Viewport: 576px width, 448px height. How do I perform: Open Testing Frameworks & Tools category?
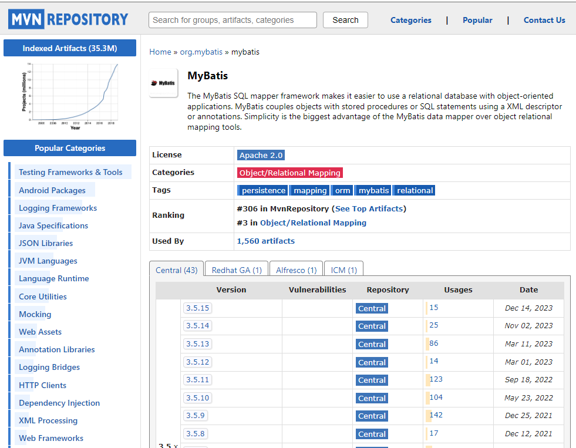tap(70, 172)
